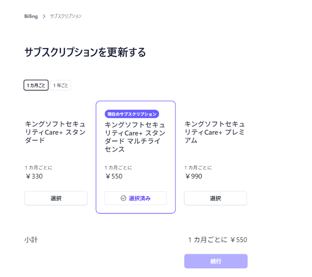Select the 1カ月ごと billing interval
The image size is (312, 277).
tap(36, 86)
